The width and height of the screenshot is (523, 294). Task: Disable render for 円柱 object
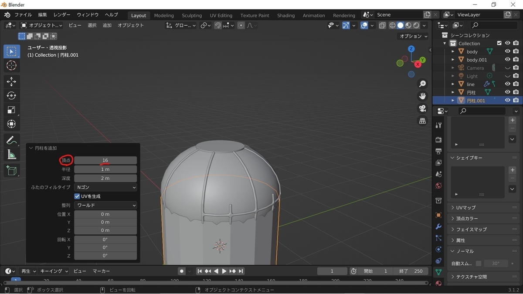point(516,92)
